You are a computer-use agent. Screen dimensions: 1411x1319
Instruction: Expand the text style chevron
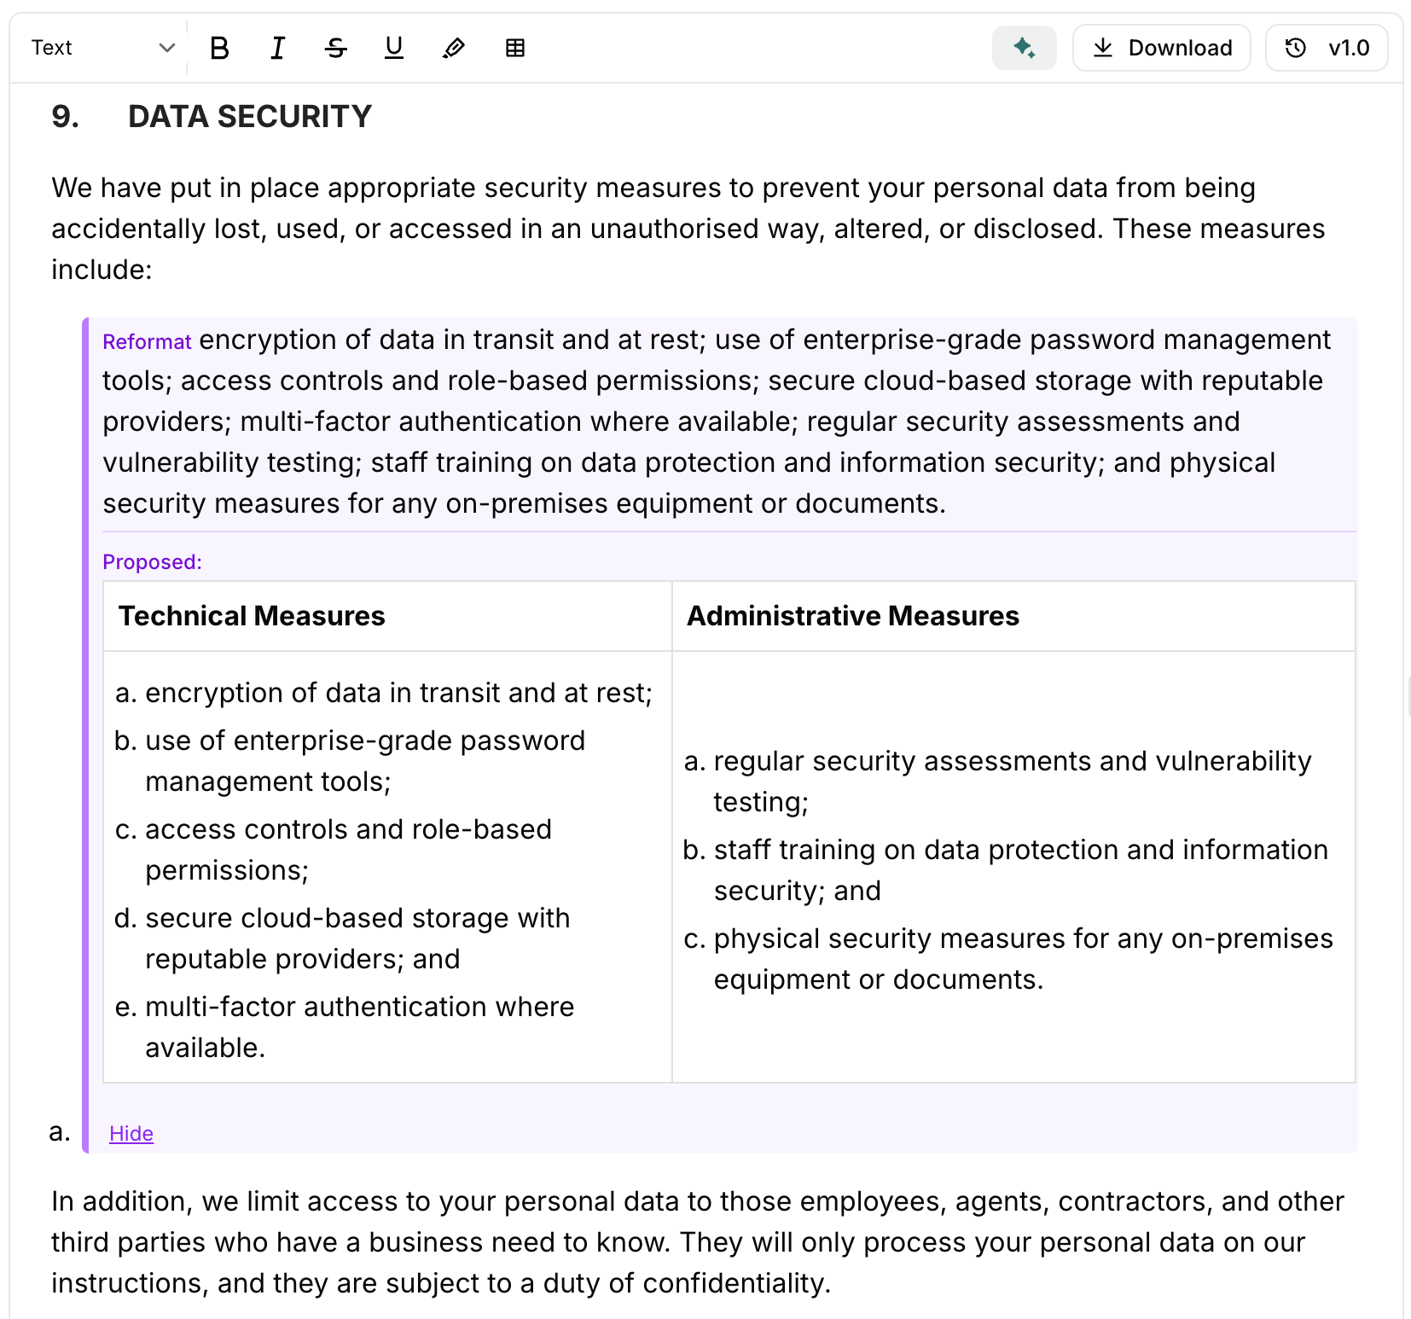pyautogui.click(x=167, y=48)
